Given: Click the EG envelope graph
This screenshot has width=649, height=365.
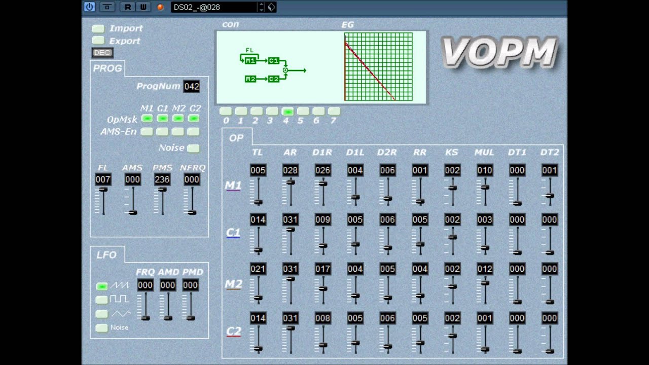Looking at the screenshot, I should coord(378,66).
